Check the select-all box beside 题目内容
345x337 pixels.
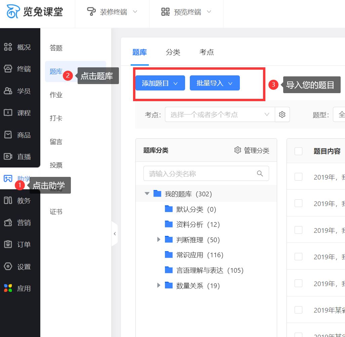click(x=298, y=151)
